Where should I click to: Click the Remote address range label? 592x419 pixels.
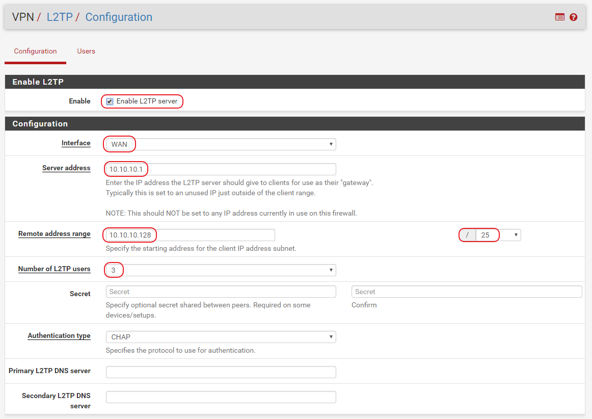55,234
